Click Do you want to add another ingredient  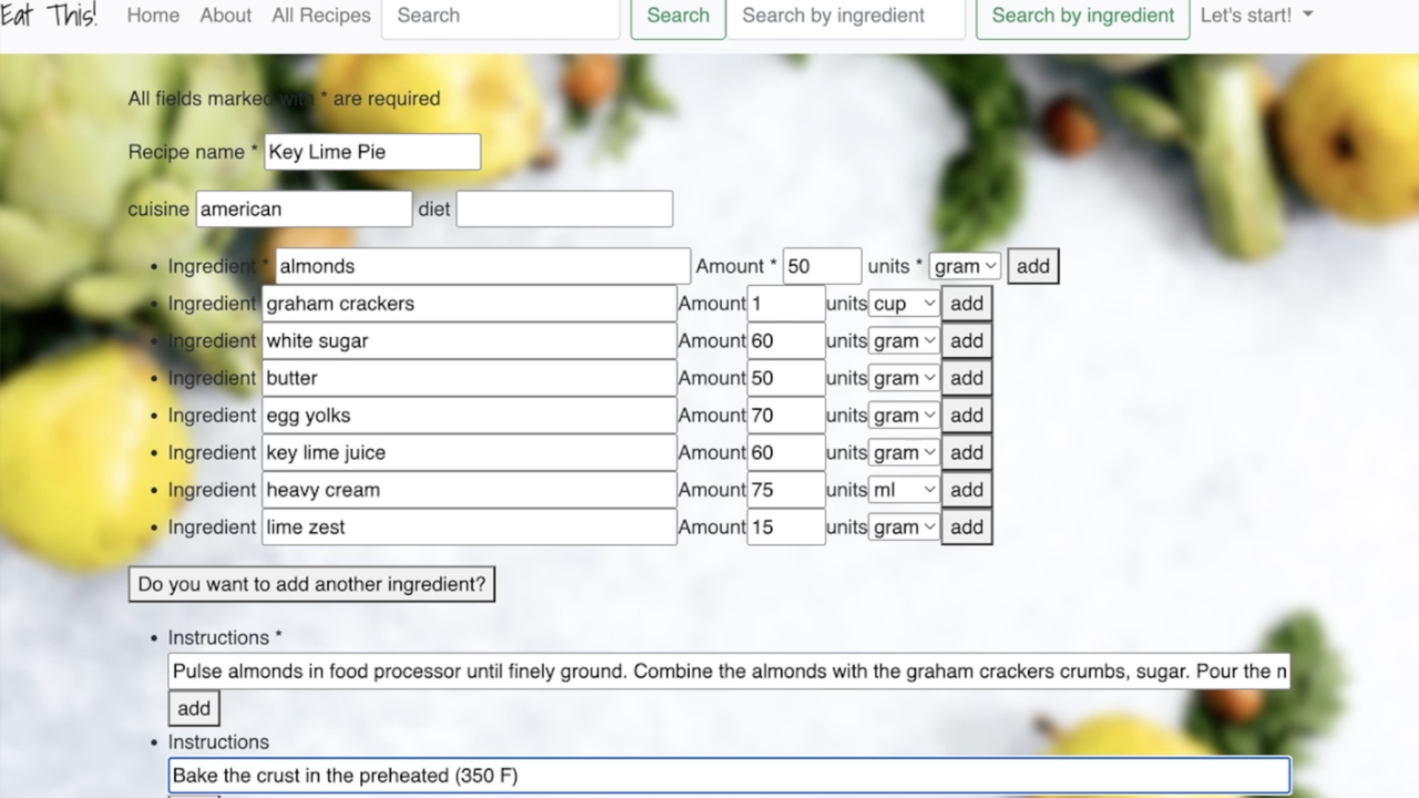[x=311, y=584]
